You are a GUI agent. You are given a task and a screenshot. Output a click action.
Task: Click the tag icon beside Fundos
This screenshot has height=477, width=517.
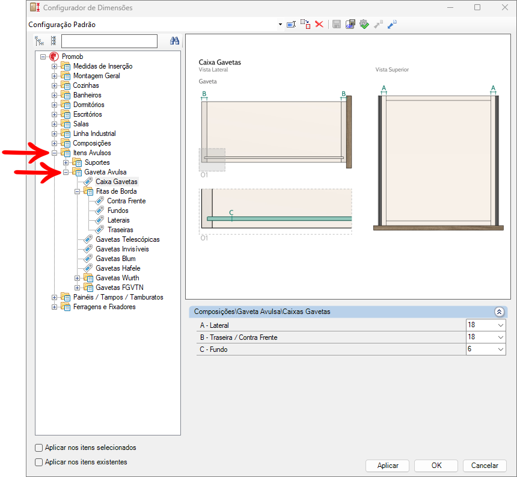click(100, 211)
